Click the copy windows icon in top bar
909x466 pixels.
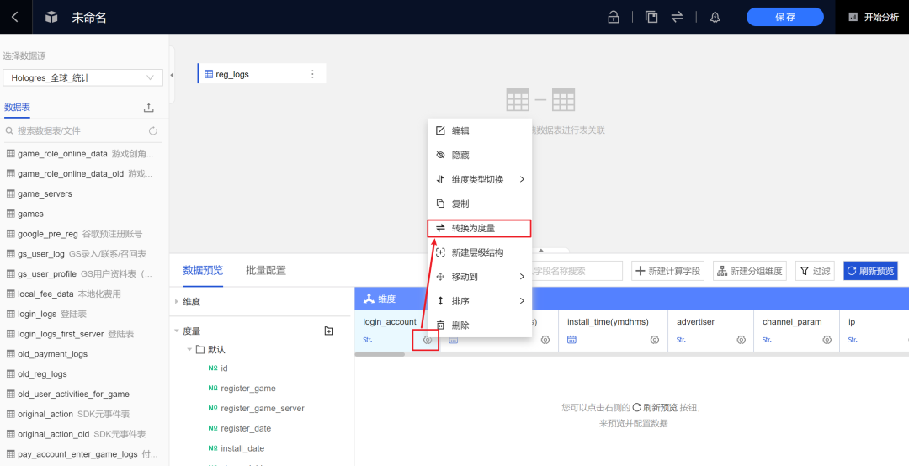tap(651, 17)
